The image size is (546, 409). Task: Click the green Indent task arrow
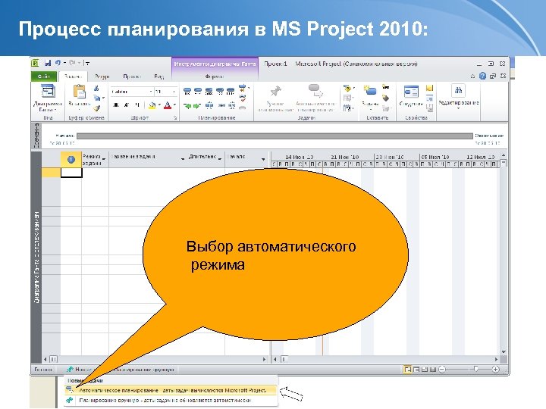(197, 105)
